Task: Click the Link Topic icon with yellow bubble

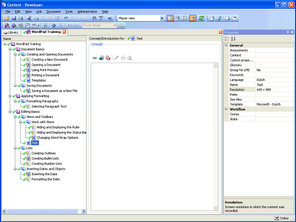Action: click(21, 25)
